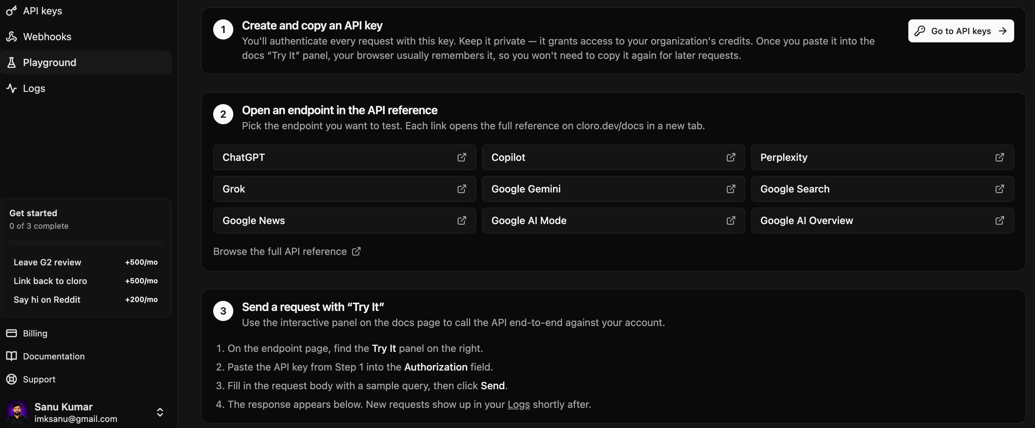Follow the underlined Logs link in step 3
The width and height of the screenshot is (1035, 428).
[519, 404]
